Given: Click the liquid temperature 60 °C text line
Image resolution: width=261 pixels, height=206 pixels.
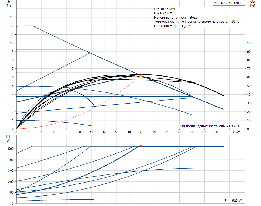Looking at the screenshot, I should [x=197, y=22].
